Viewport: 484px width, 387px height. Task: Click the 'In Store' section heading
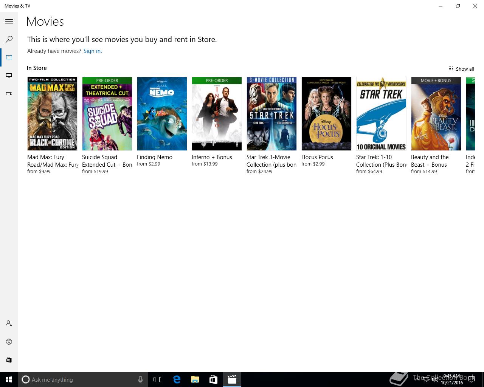point(37,68)
